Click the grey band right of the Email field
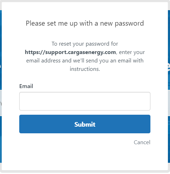The height and width of the screenshot is (174, 170). coord(169,103)
